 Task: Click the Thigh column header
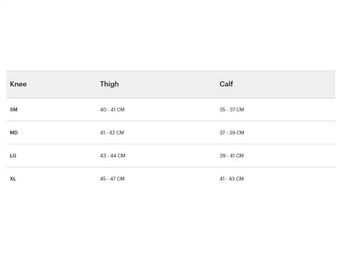tap(109, 84)
